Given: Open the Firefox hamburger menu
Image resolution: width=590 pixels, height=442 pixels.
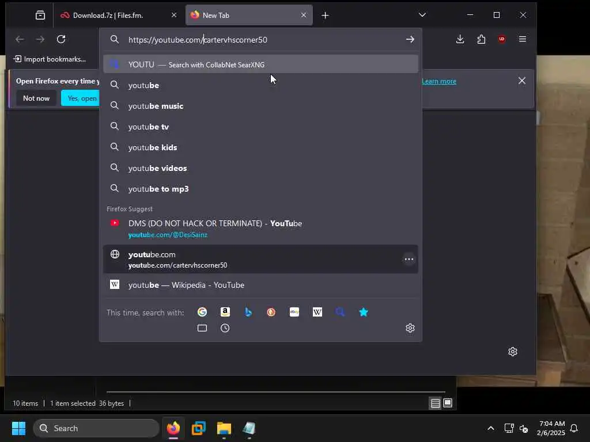Looking at the screenshot, I should click(x=523, y=39).
